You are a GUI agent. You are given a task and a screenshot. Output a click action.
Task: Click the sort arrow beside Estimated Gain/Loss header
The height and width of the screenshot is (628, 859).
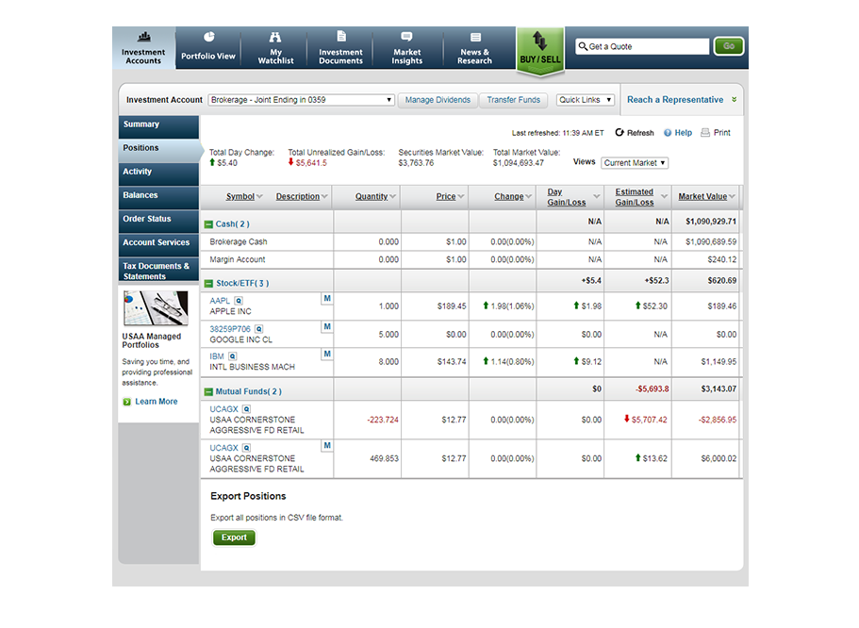[x=664, y=197]
